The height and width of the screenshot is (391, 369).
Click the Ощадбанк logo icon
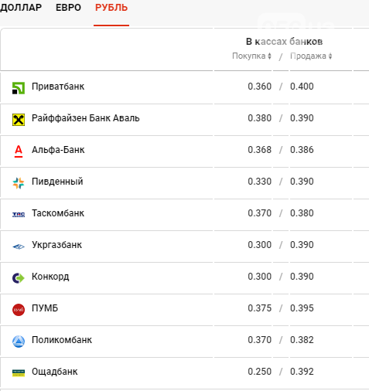(19, 373)
